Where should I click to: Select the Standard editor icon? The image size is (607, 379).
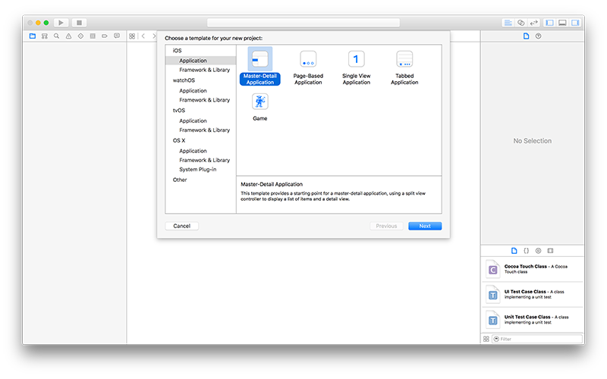(508, 23)
